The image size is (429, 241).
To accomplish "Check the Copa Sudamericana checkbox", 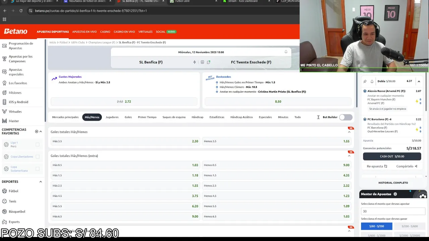I will [x=38, y=169].
